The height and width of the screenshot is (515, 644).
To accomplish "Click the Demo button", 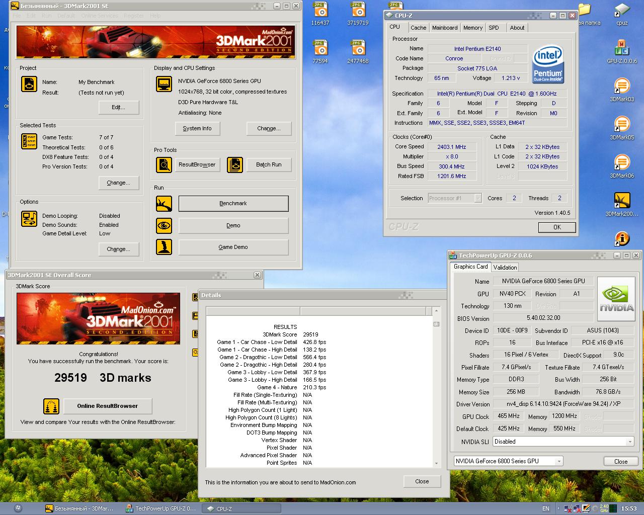I will click(233, 225).
